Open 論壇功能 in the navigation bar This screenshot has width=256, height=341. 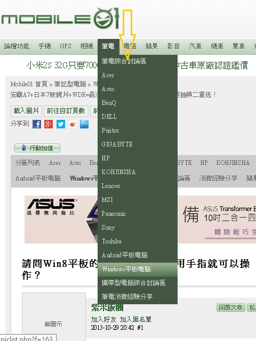(17, 46)
